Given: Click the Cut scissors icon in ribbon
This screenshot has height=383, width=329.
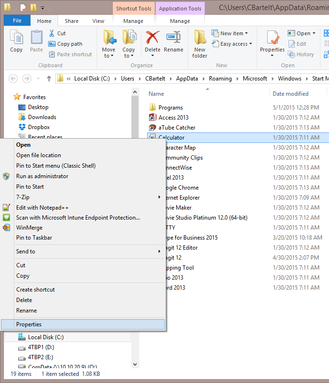Looking at the screenshot, I should tap(51, 33).
